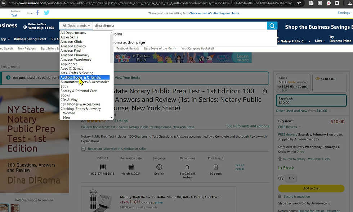Select Amazon Pharmacy department

tap(75, 55)
